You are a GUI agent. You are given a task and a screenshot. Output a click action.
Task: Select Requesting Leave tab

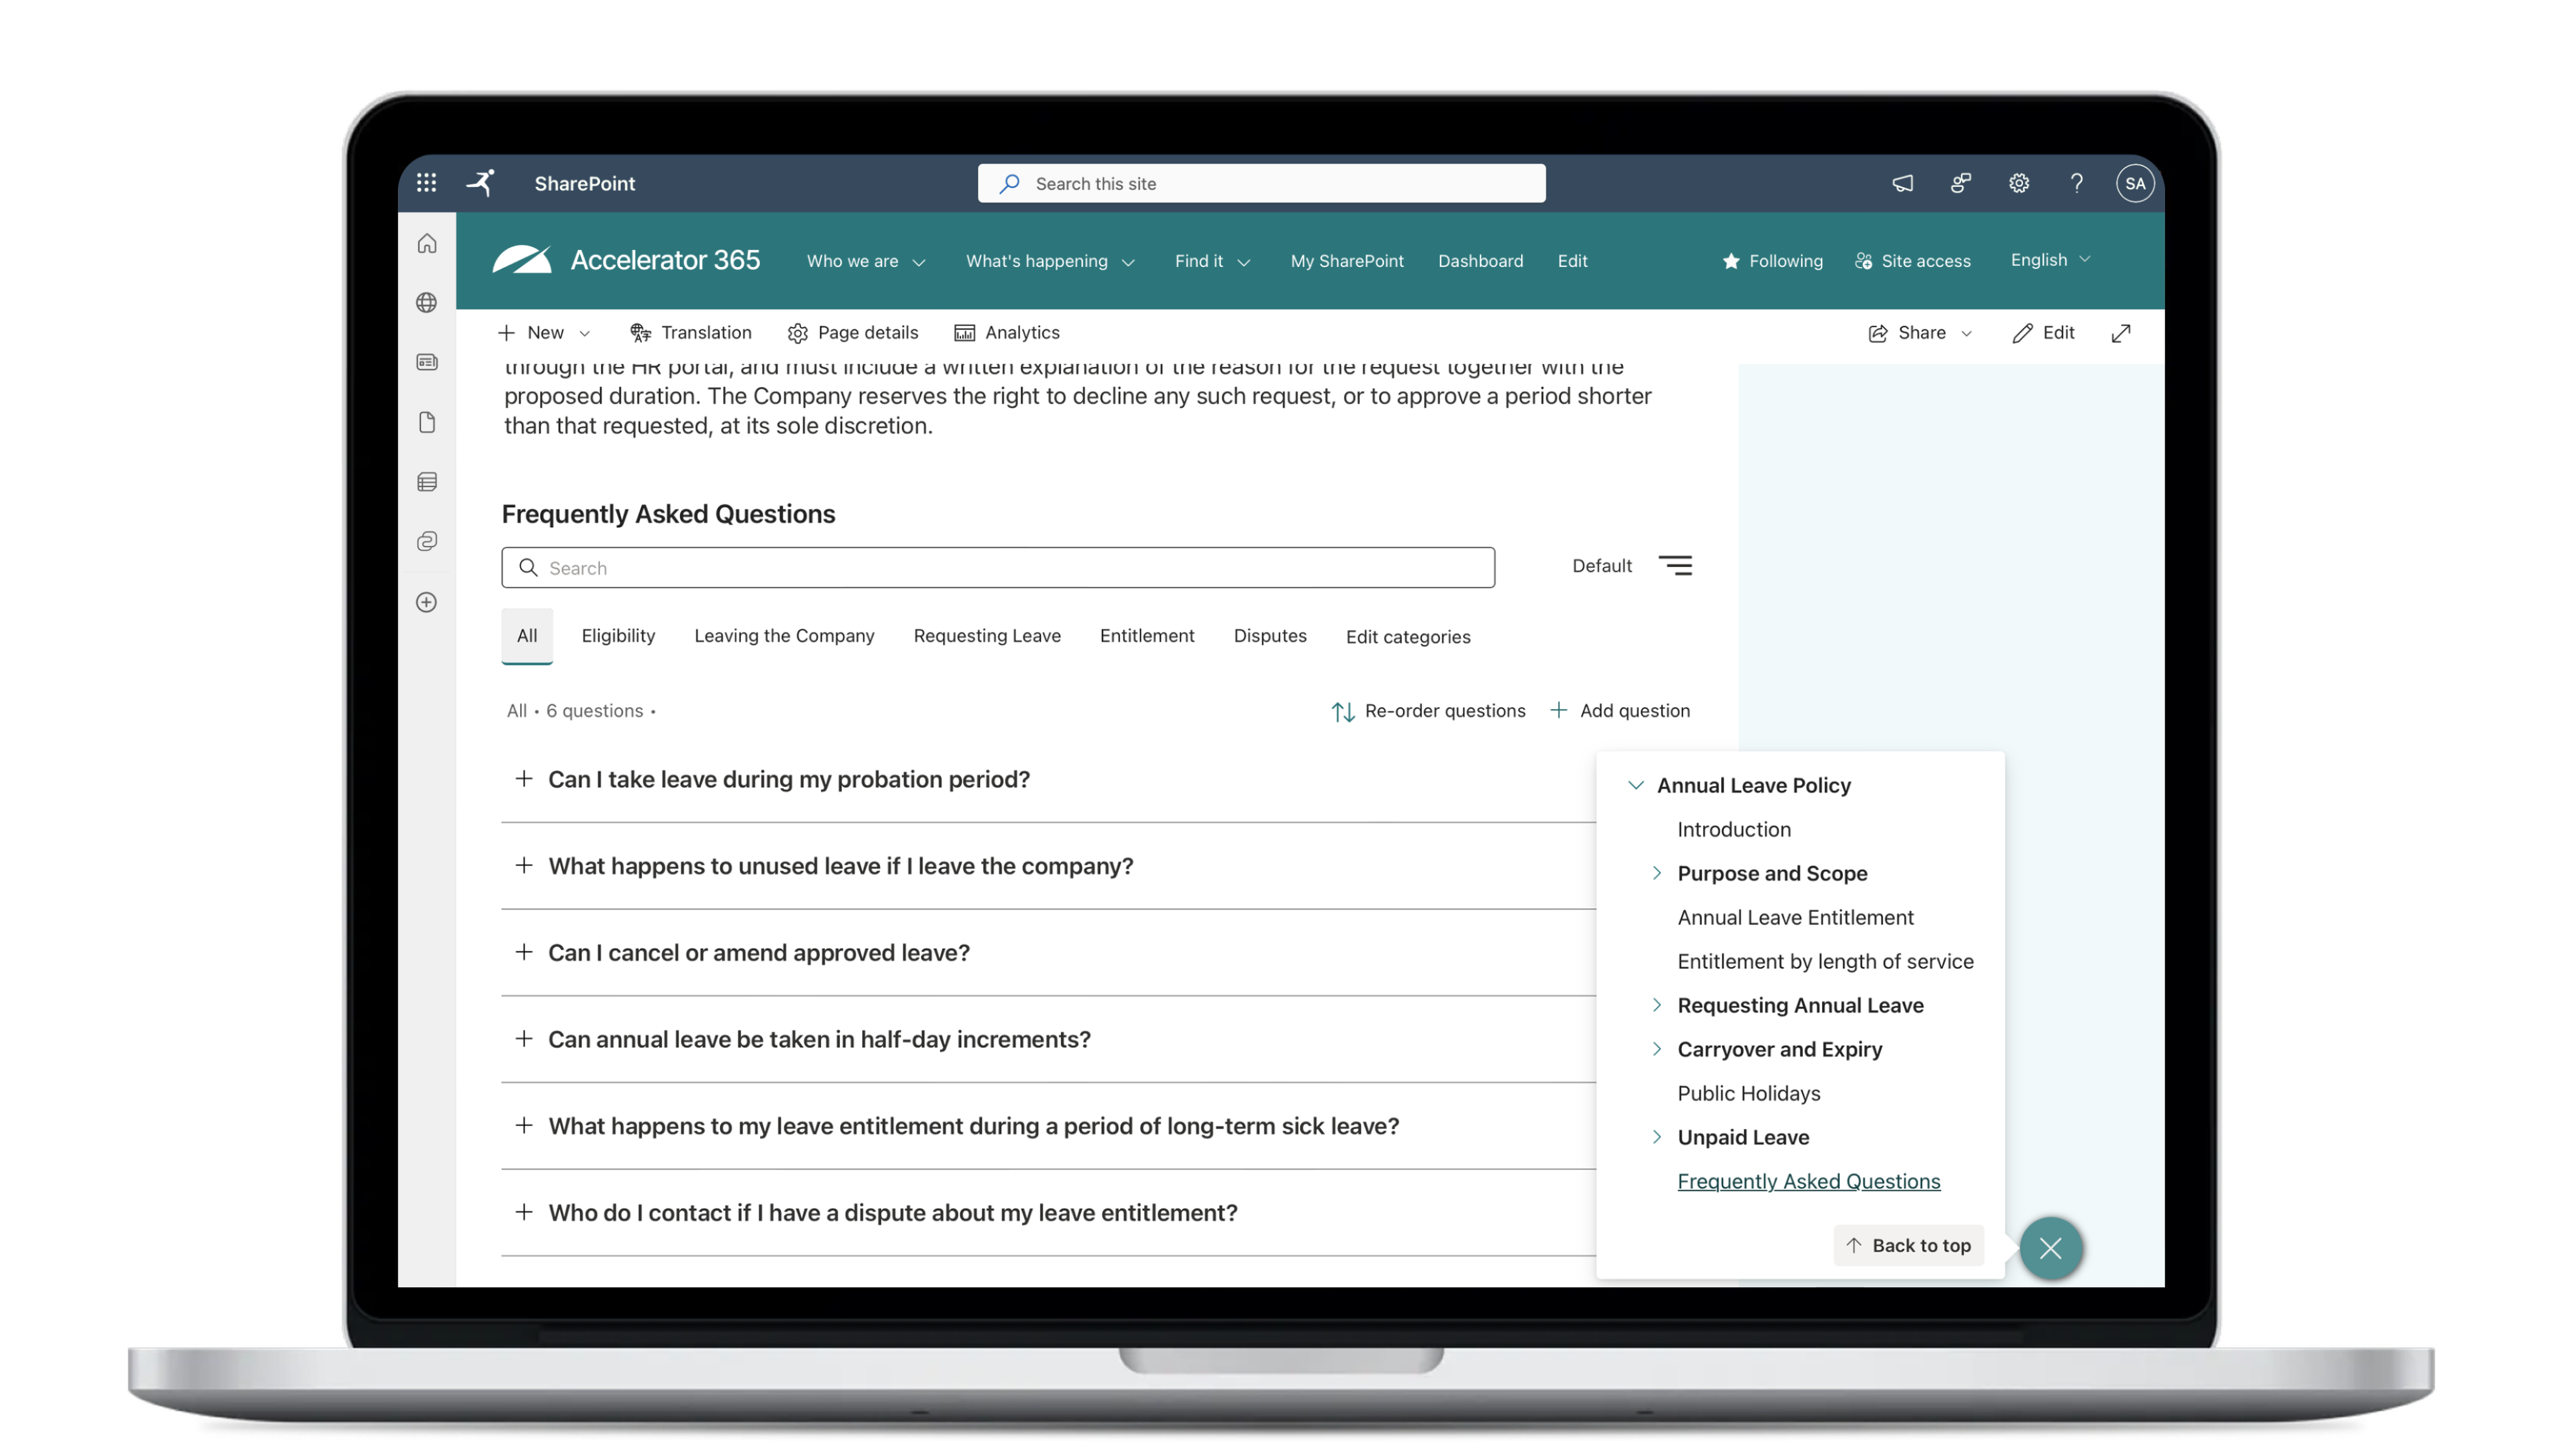(x=987, y=636)
